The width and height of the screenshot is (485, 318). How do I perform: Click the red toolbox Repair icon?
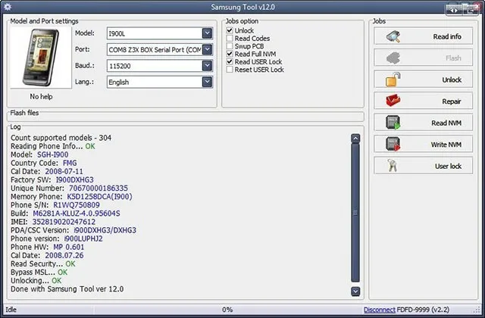click(x=393, y=101)
